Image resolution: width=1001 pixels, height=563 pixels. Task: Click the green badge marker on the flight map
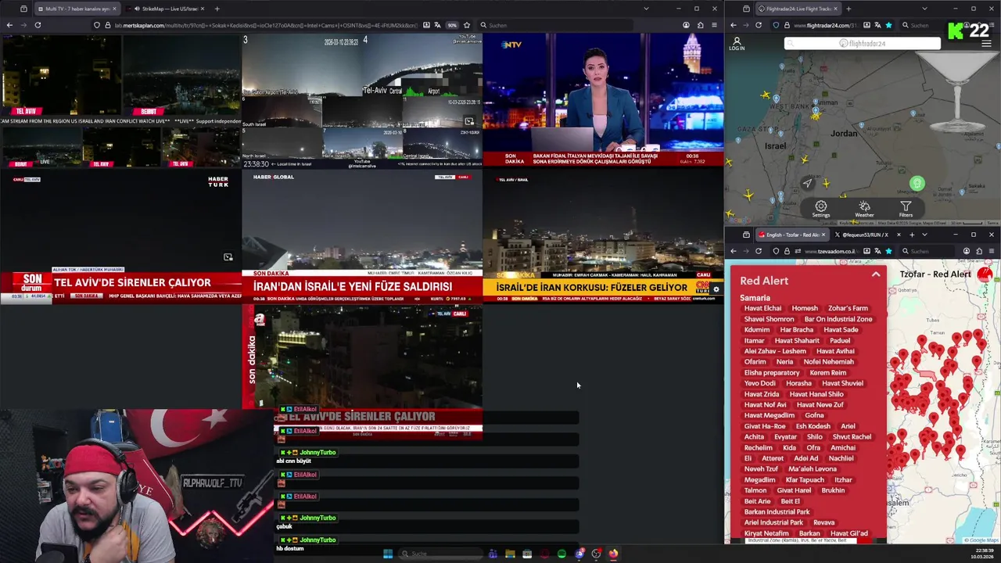coord(917,184)
